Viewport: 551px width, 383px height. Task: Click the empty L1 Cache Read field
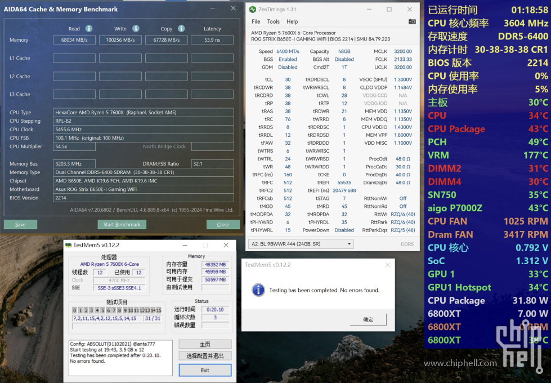(74, 58)
